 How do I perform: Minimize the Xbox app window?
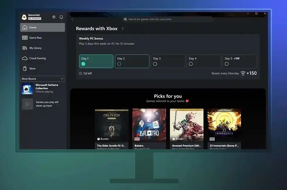point(248,14)
